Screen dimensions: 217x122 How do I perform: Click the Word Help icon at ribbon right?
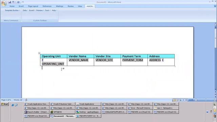click(x=215, y=6)
